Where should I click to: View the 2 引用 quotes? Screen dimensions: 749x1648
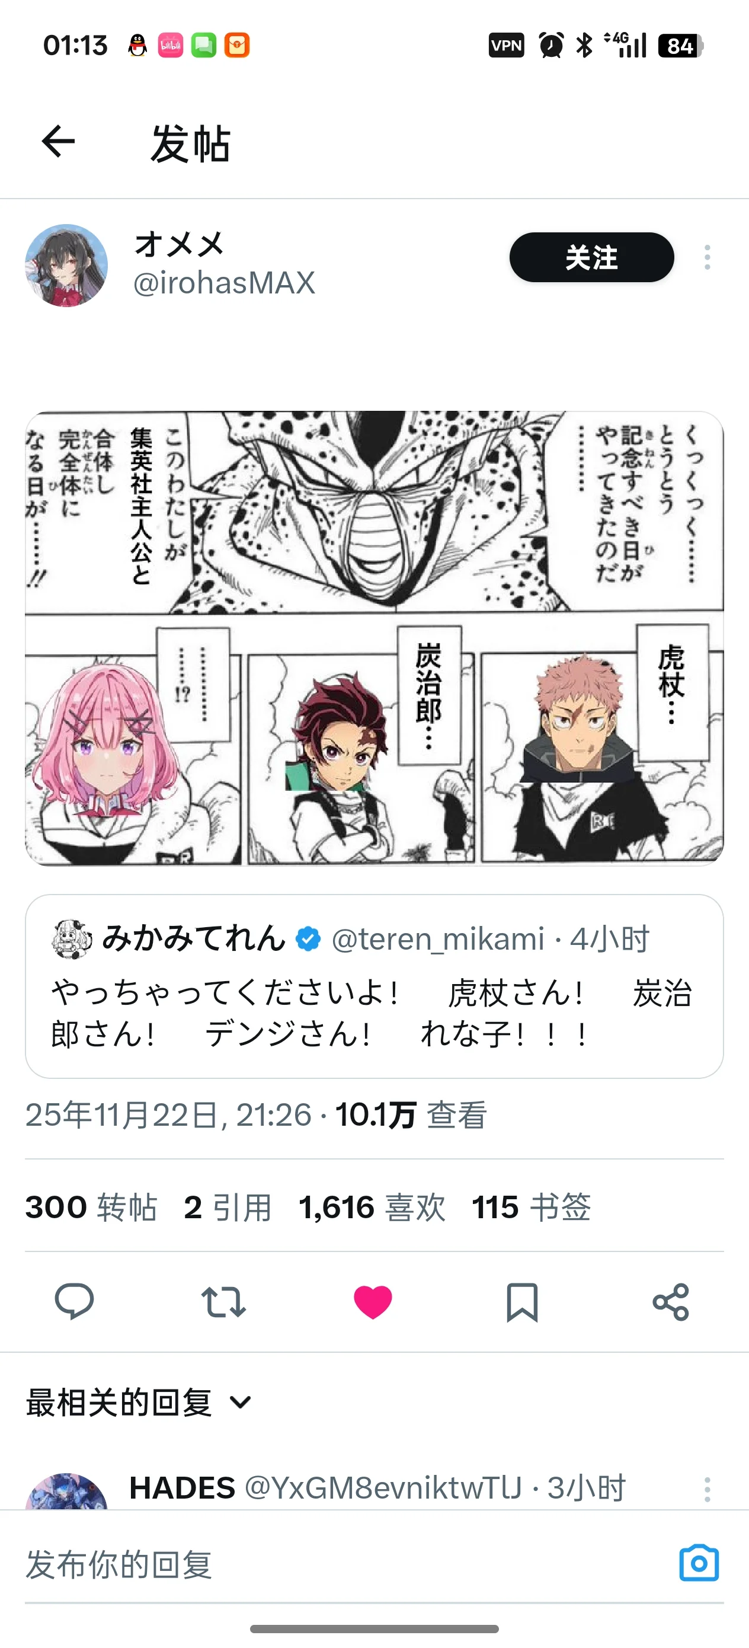click(228, 1207)
